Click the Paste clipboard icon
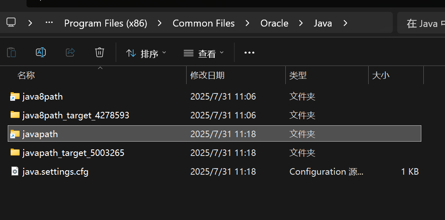 pyautogui.click(x=11, y=52)
